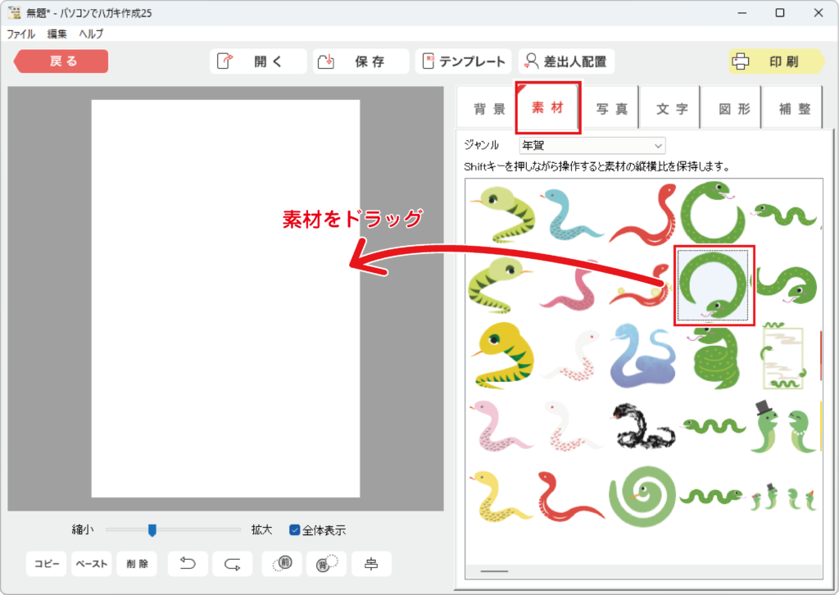Open a file with 開く button
The image size is (839, 595).
click(x=258, y=61)
